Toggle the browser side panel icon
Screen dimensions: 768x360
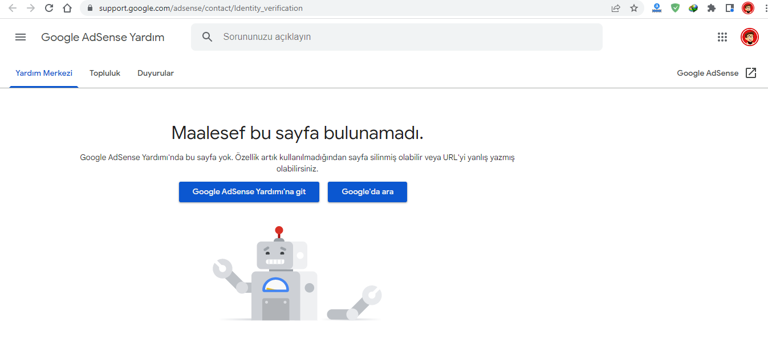click(x=730, y=8)
